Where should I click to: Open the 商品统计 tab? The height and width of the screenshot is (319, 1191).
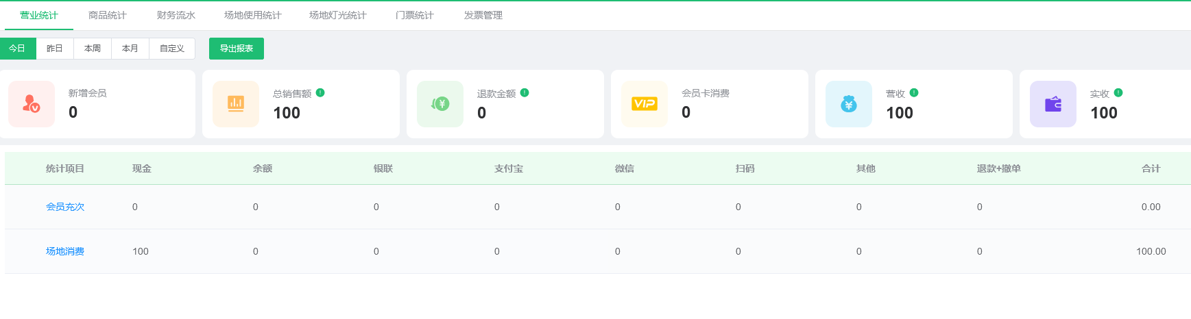108,15
